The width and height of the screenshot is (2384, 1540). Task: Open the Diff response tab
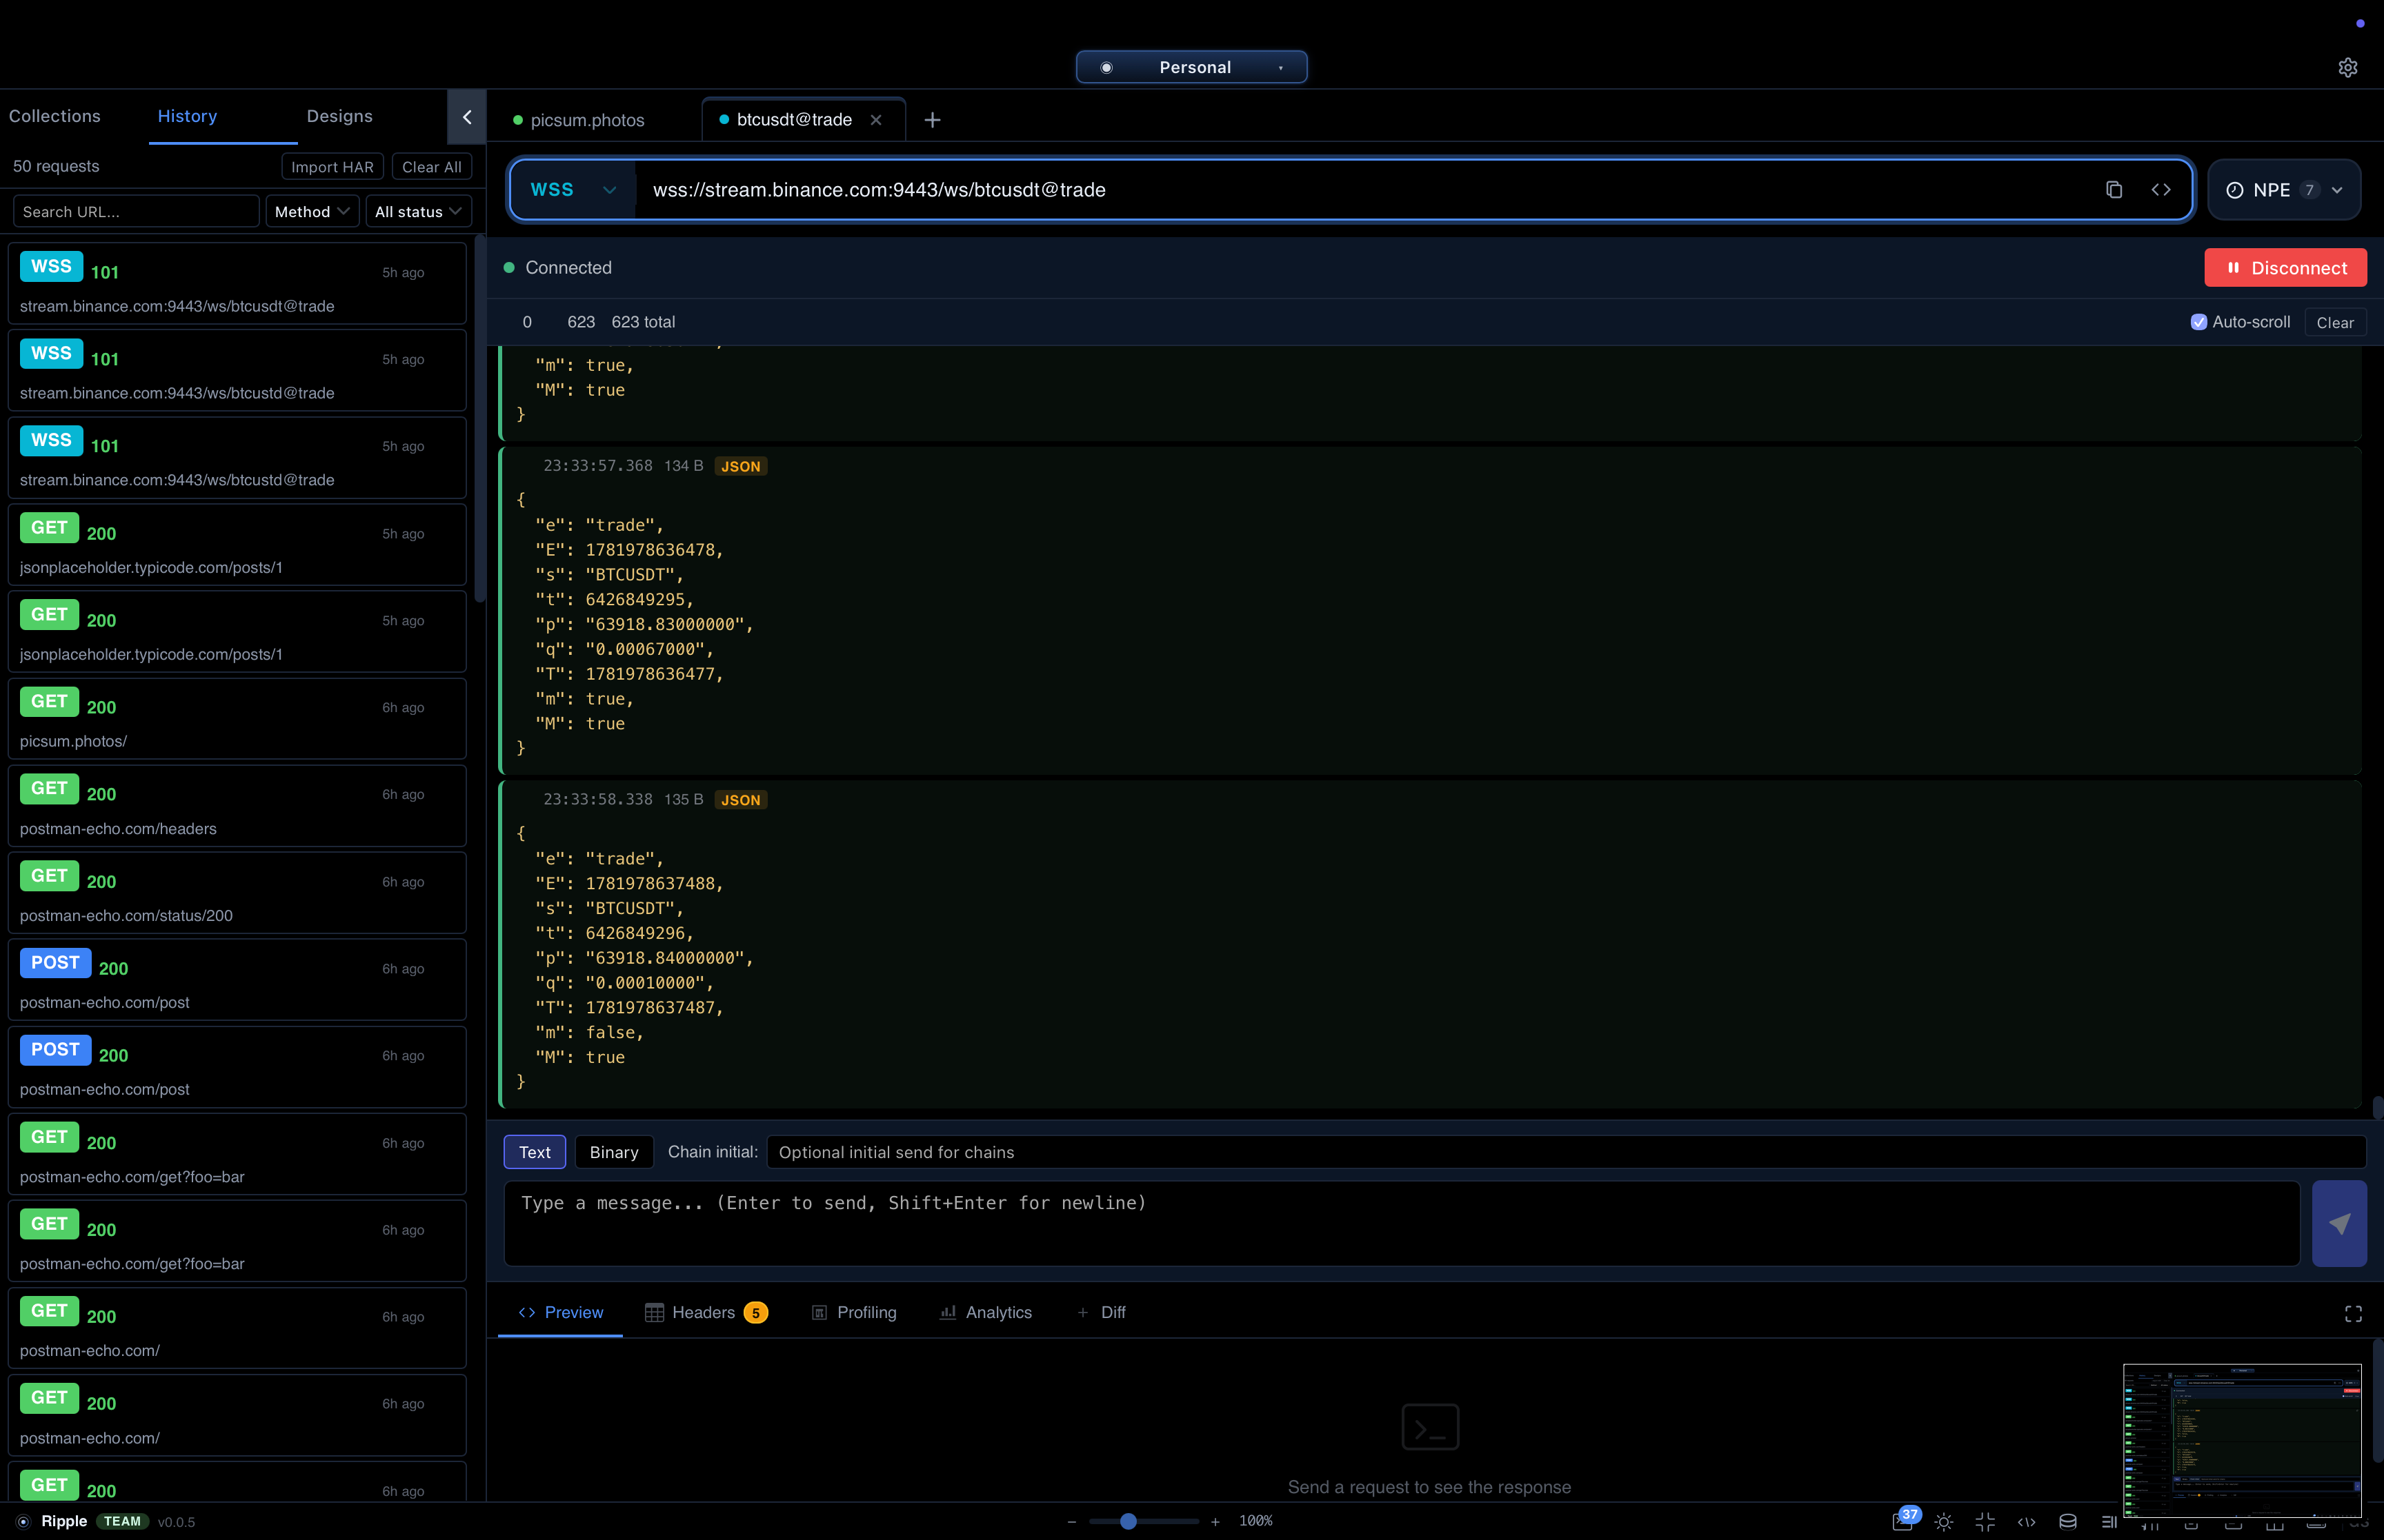point(1102,1313)
